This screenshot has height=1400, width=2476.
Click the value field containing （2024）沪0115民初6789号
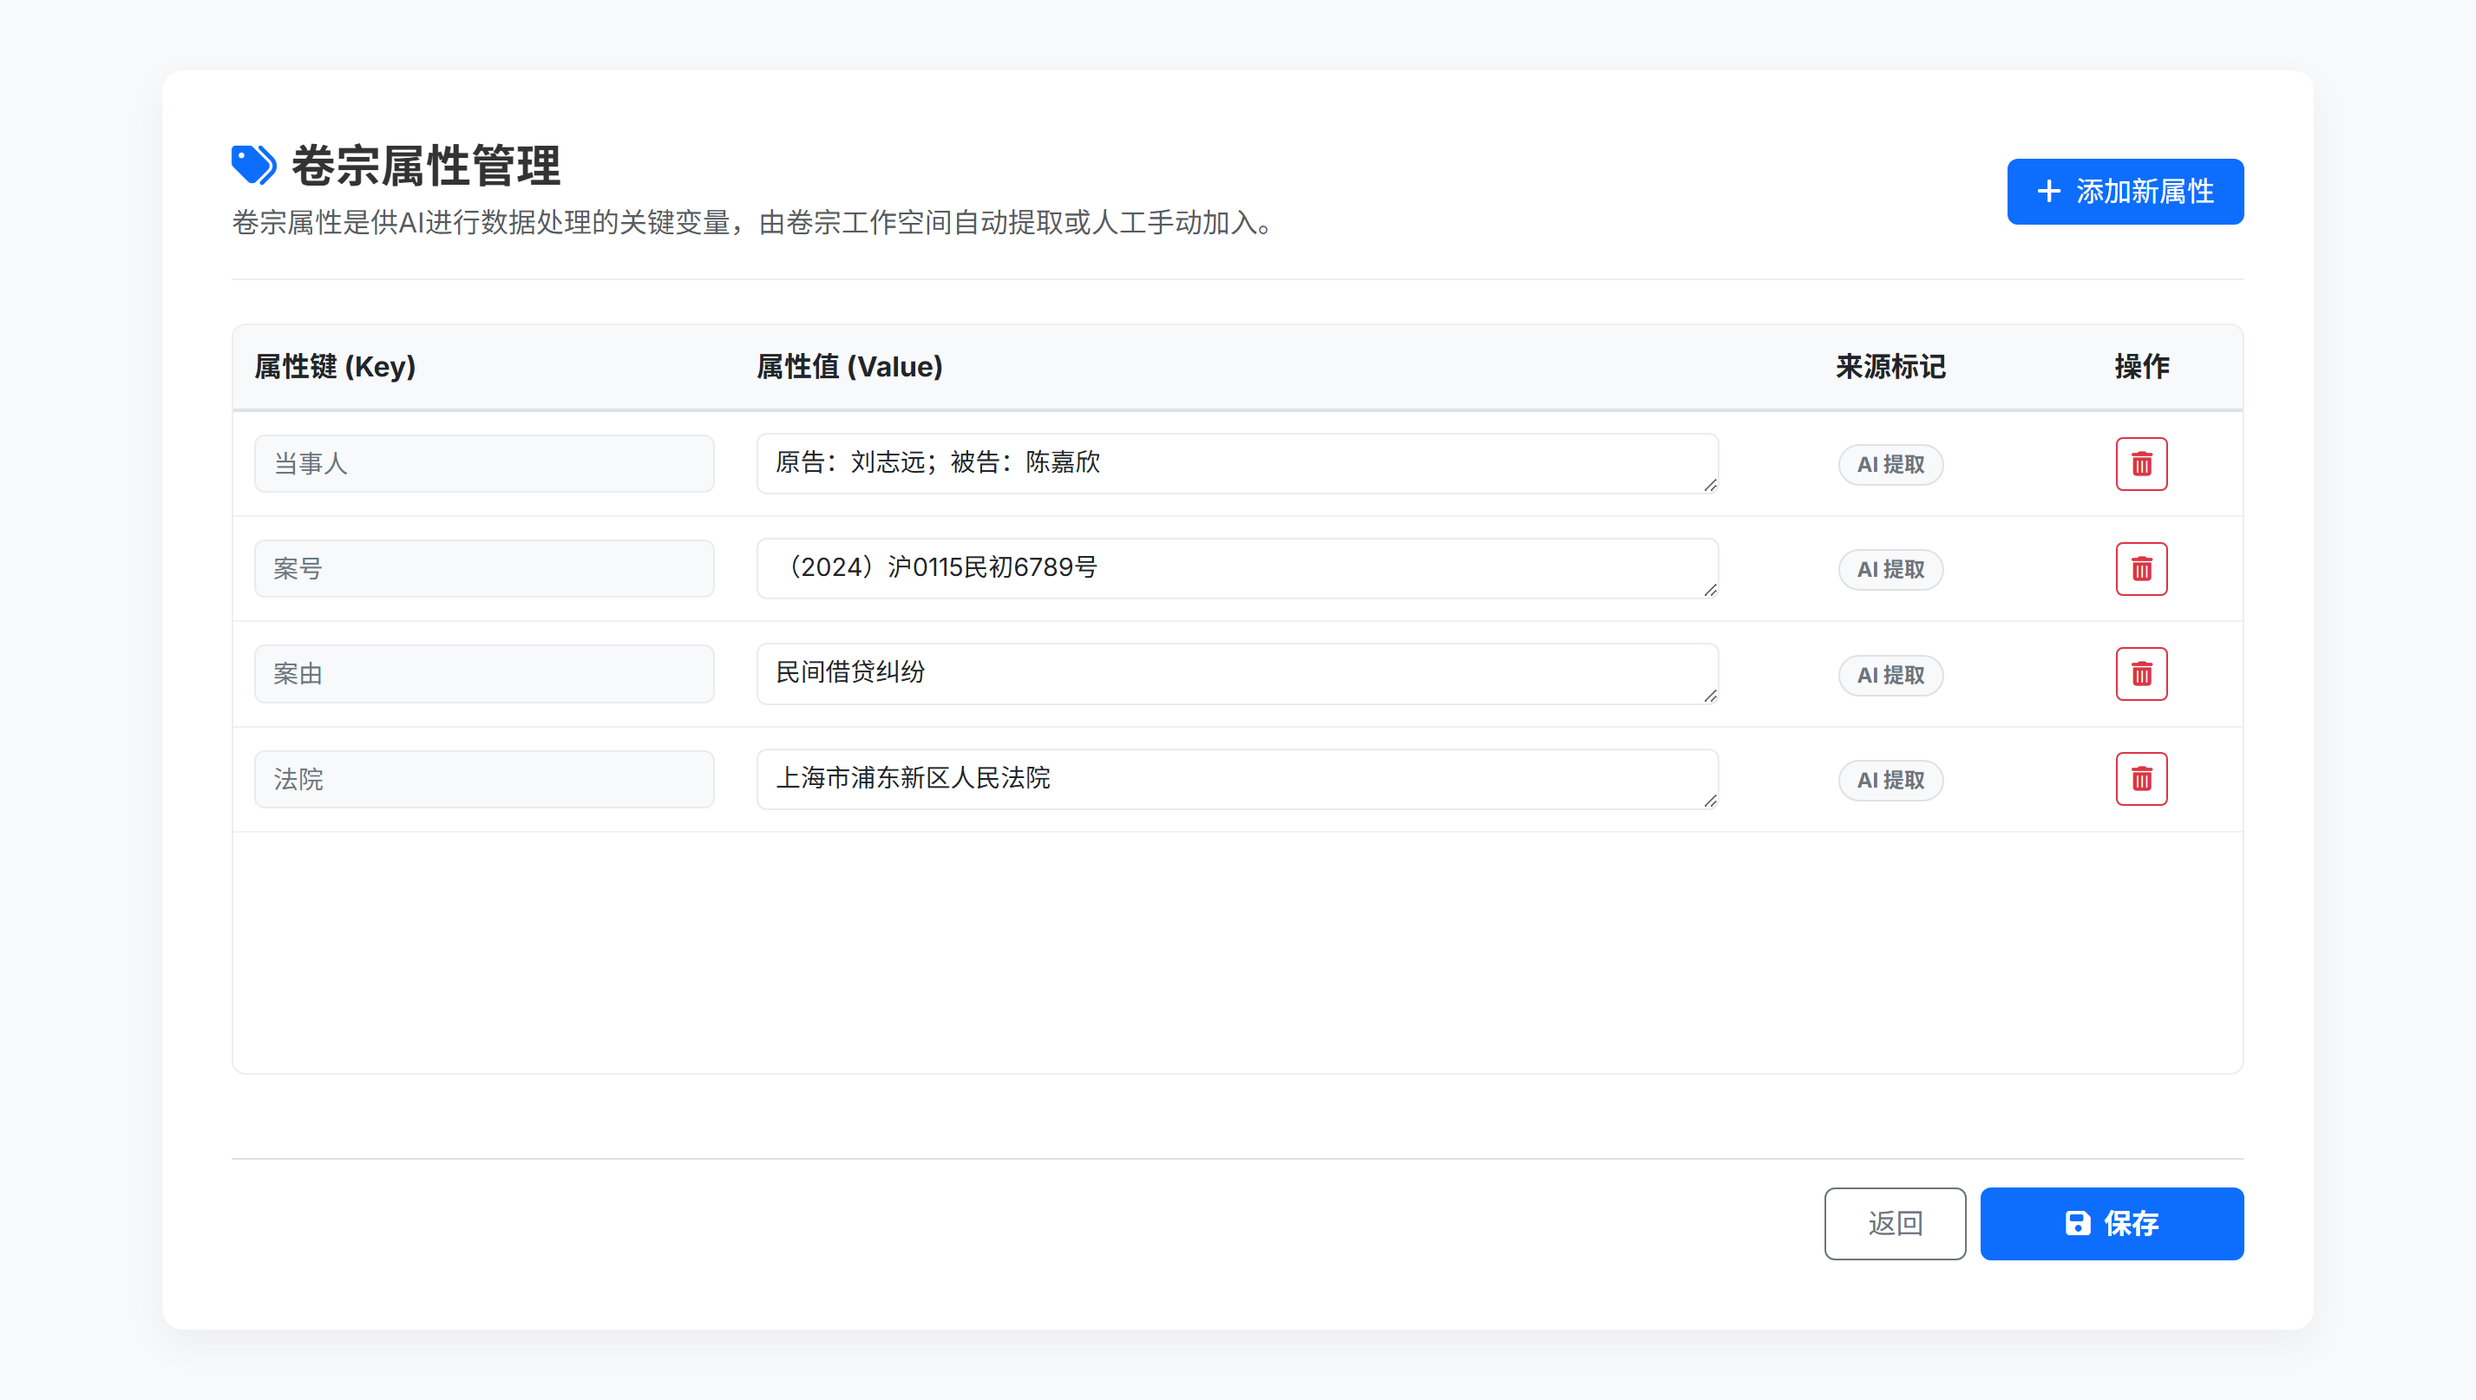tap(1236, 568)
